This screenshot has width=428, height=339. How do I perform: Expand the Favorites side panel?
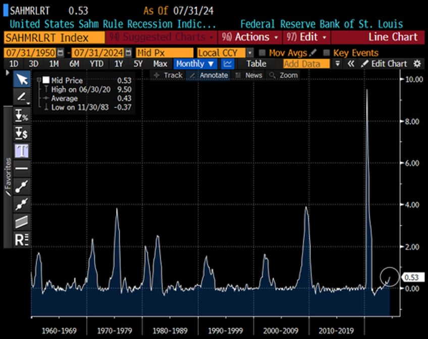(8, 177)
